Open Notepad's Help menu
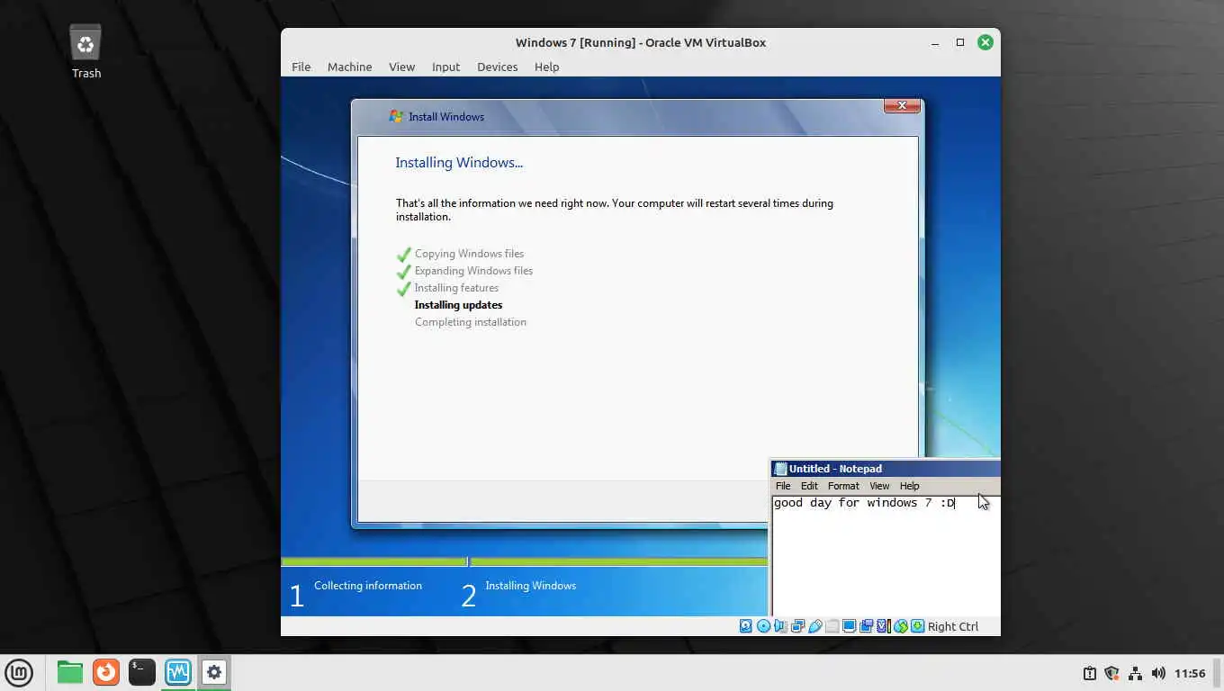The width and height of the screenshot is (1224, 691). coord(909,486)
